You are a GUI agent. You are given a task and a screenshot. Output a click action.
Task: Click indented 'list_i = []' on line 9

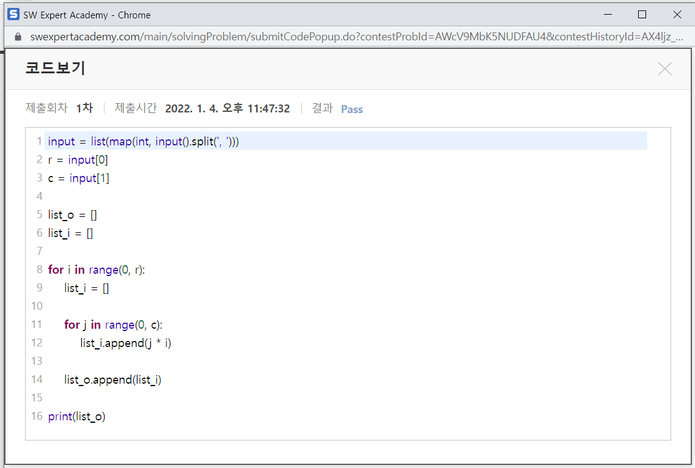86,288
